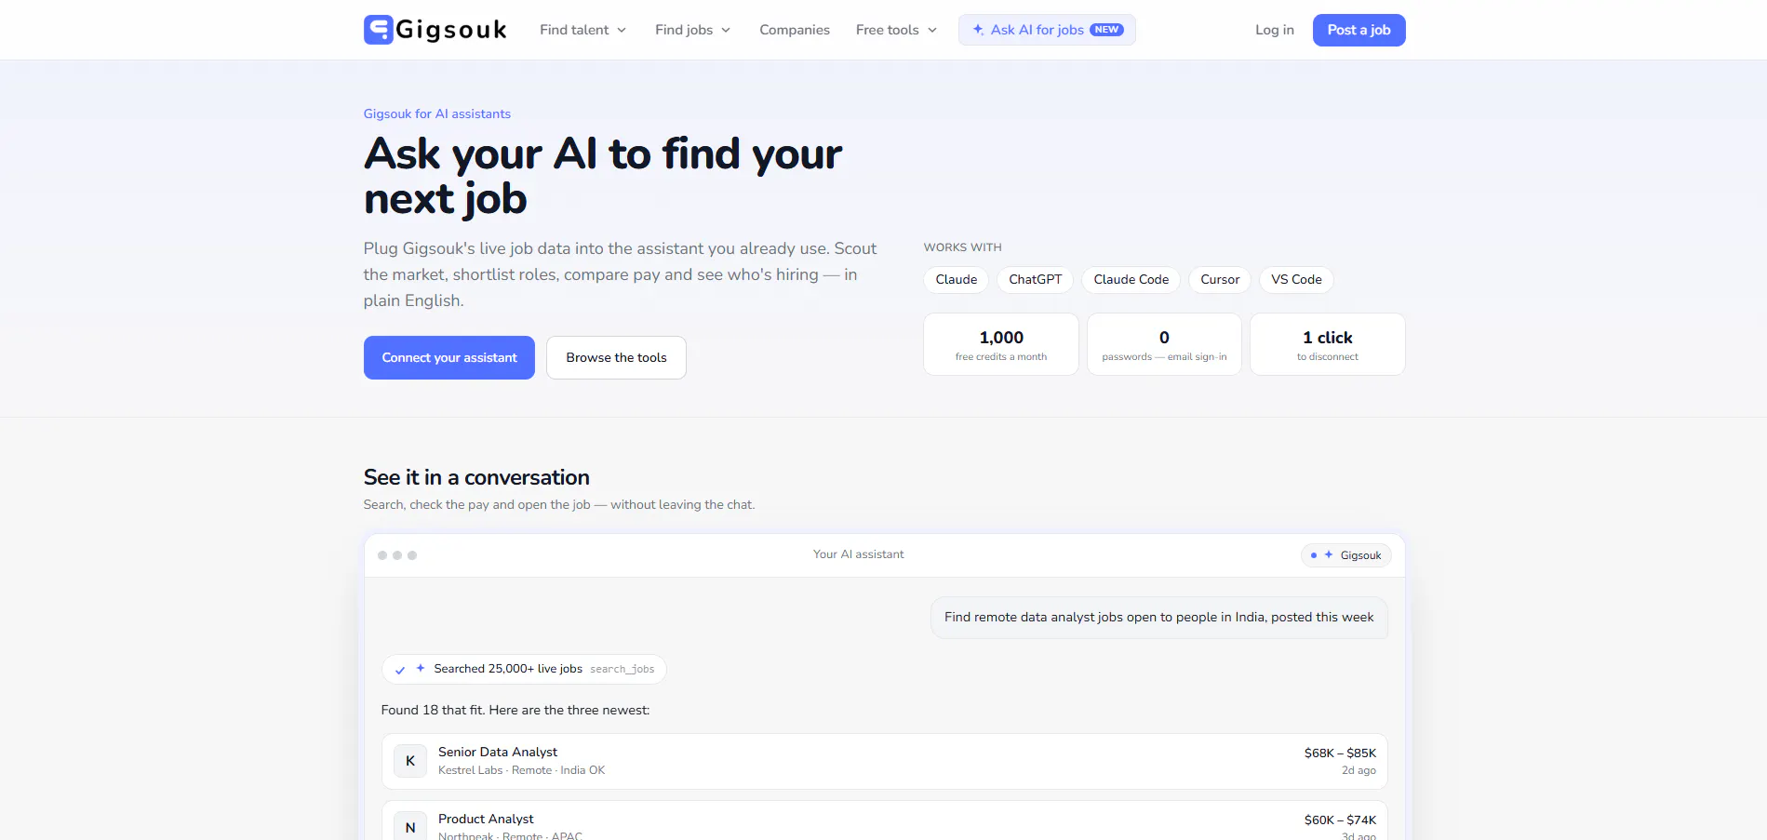Click Connect your assistant button
The width and height of the screenshot is (1767, 840).
(449, 357)
